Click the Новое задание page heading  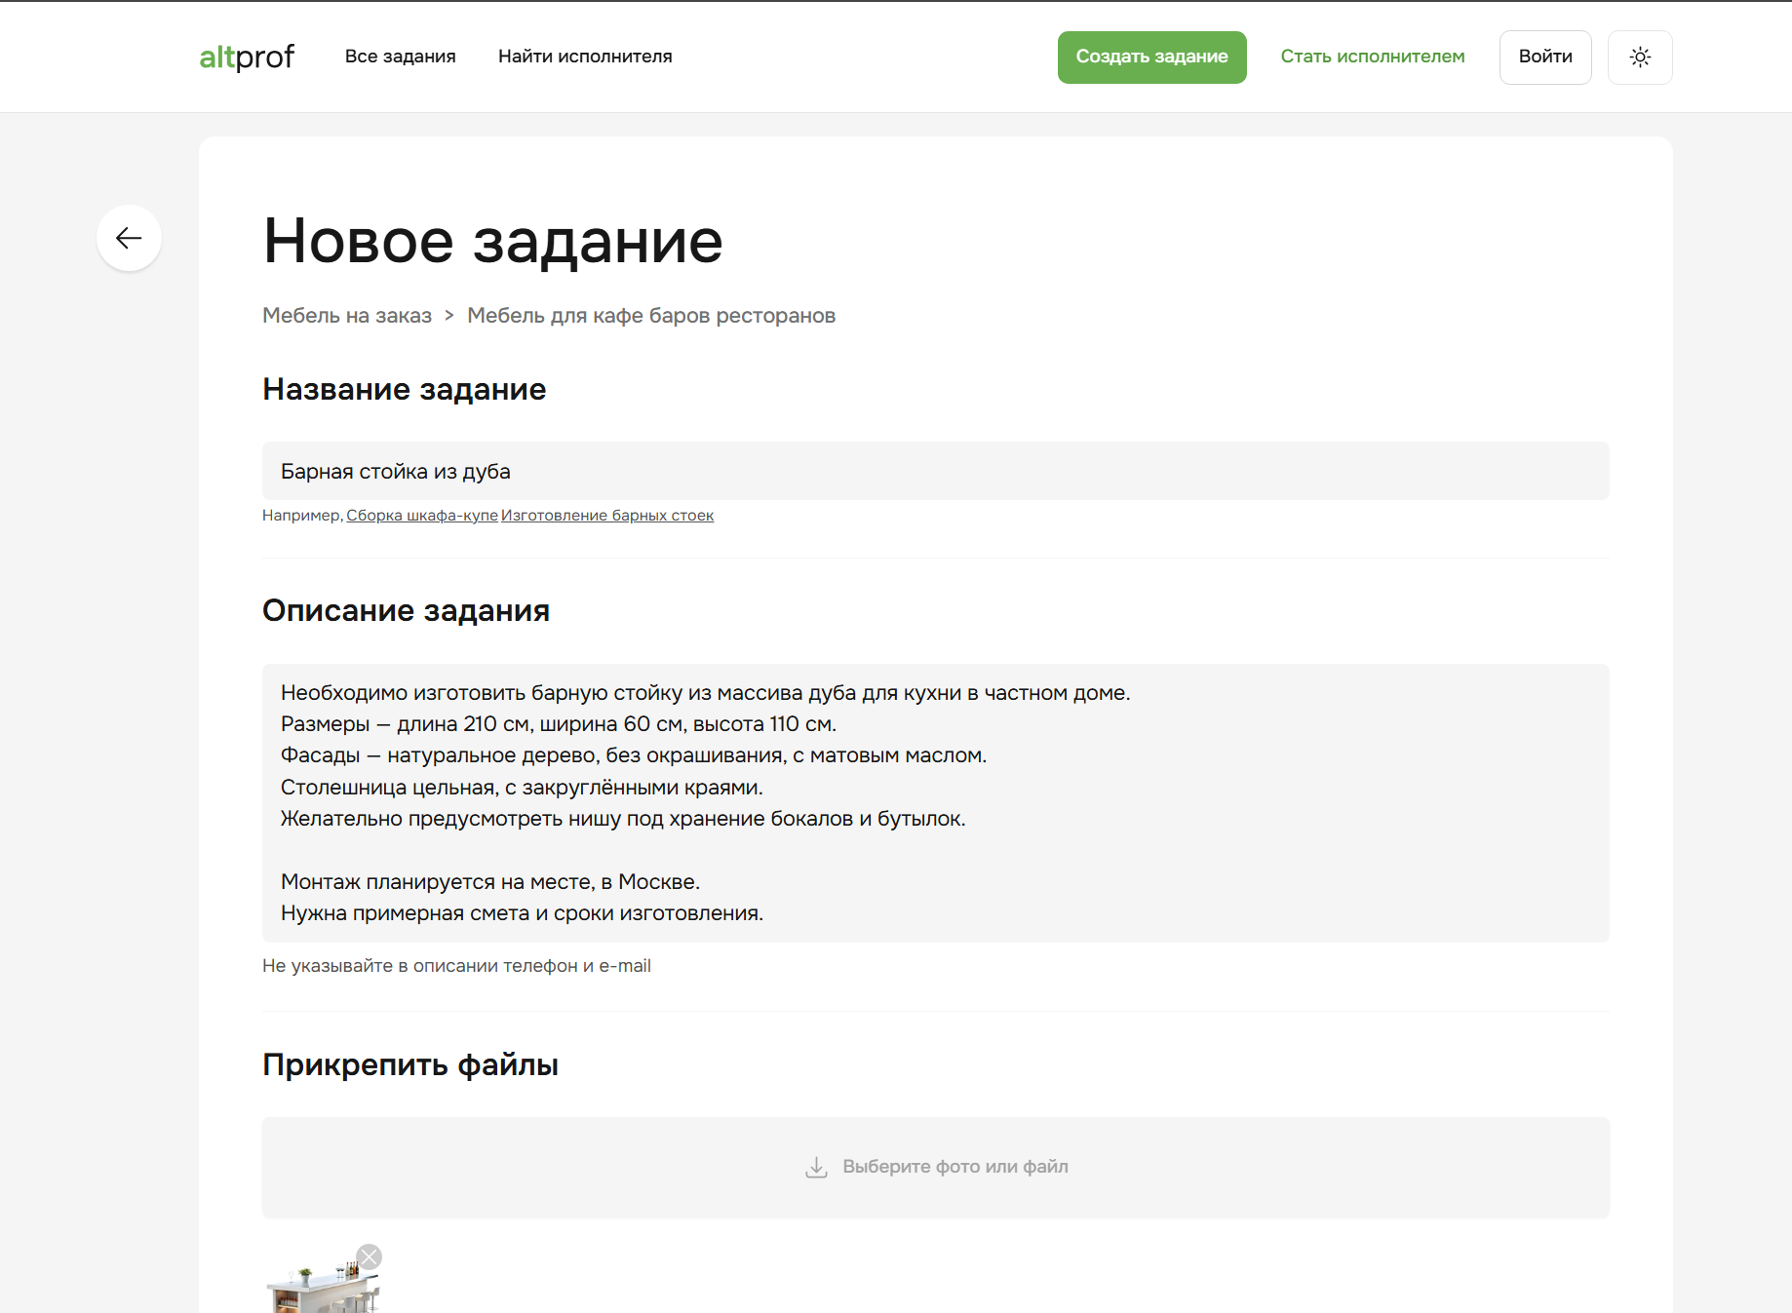click(491, 243)
